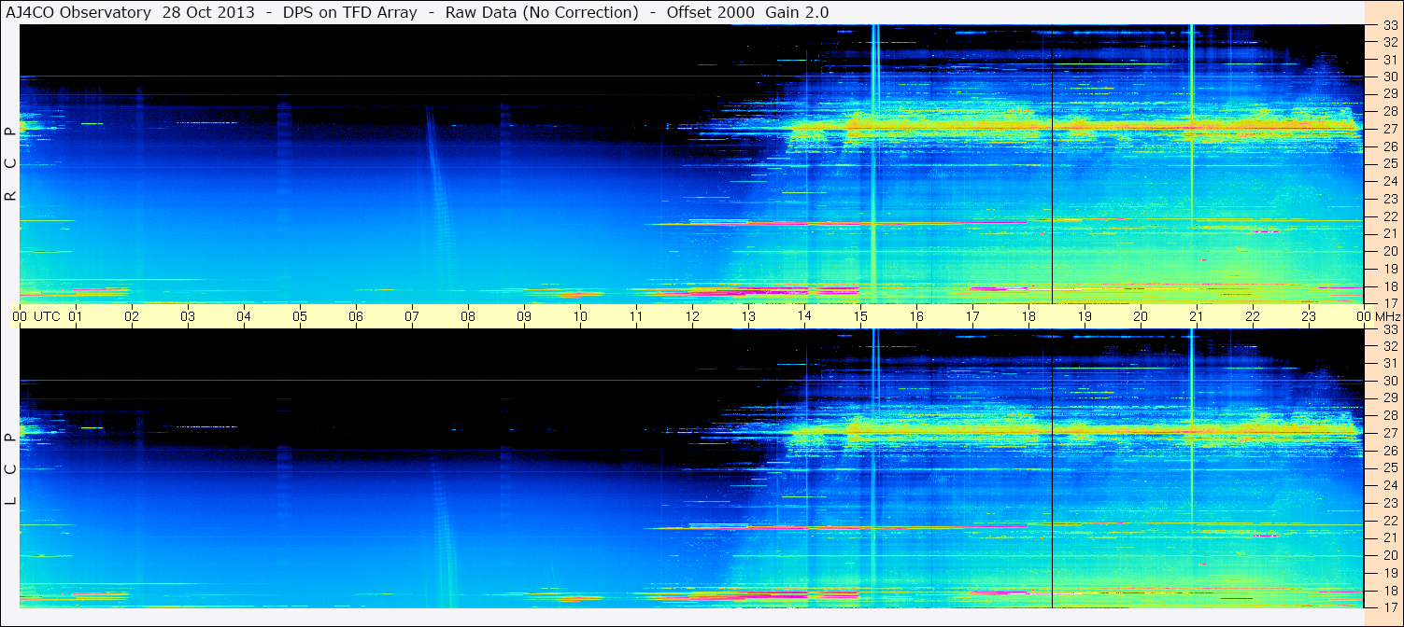Click the 18 hour mark on time axis
Viewport: 1404px width, 627px height.
tap(1028, 316)
